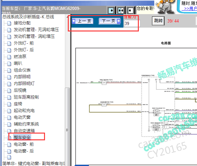Open the 燃油泵 diagram entry
This screenshot has width=197, height=166.
click(x=20, y=57)
